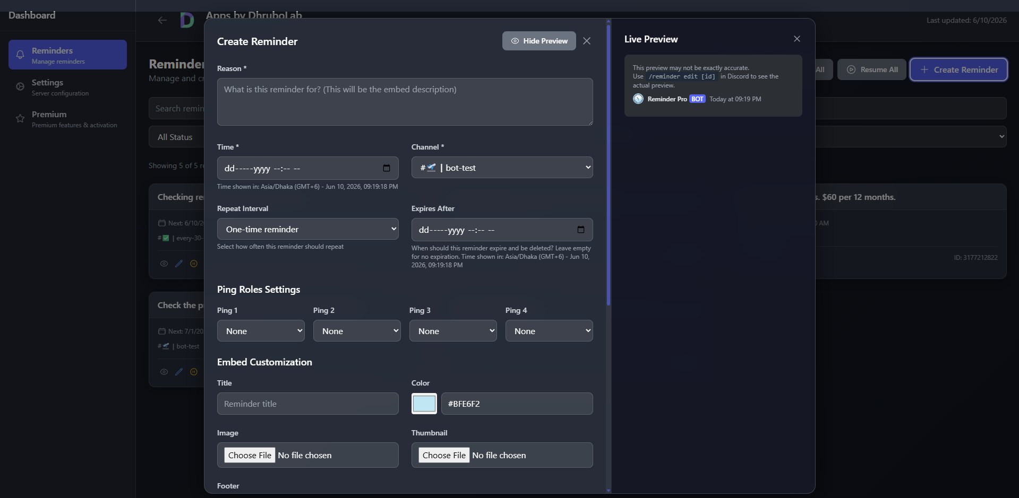This screenshot has height=498, width=1019.
Task: Open the Expires After calendar picker icon
Action: tap(581, 230)
